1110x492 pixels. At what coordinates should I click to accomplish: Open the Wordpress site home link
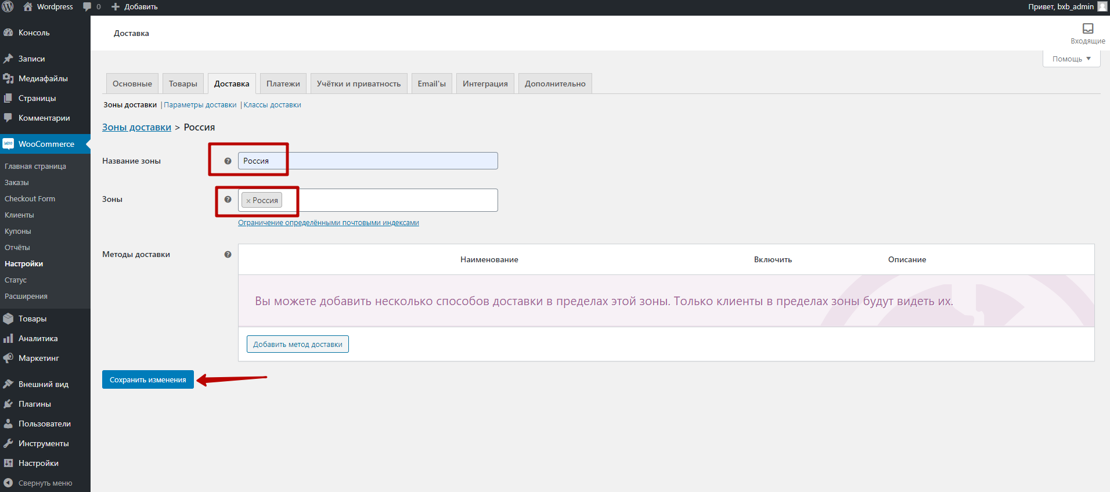coord(48,7)
